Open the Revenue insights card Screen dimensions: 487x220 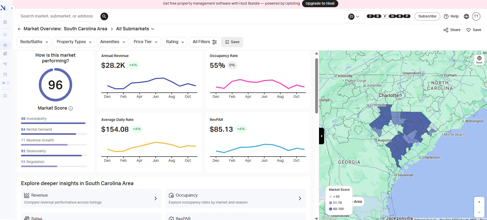[x=91, y=198]
